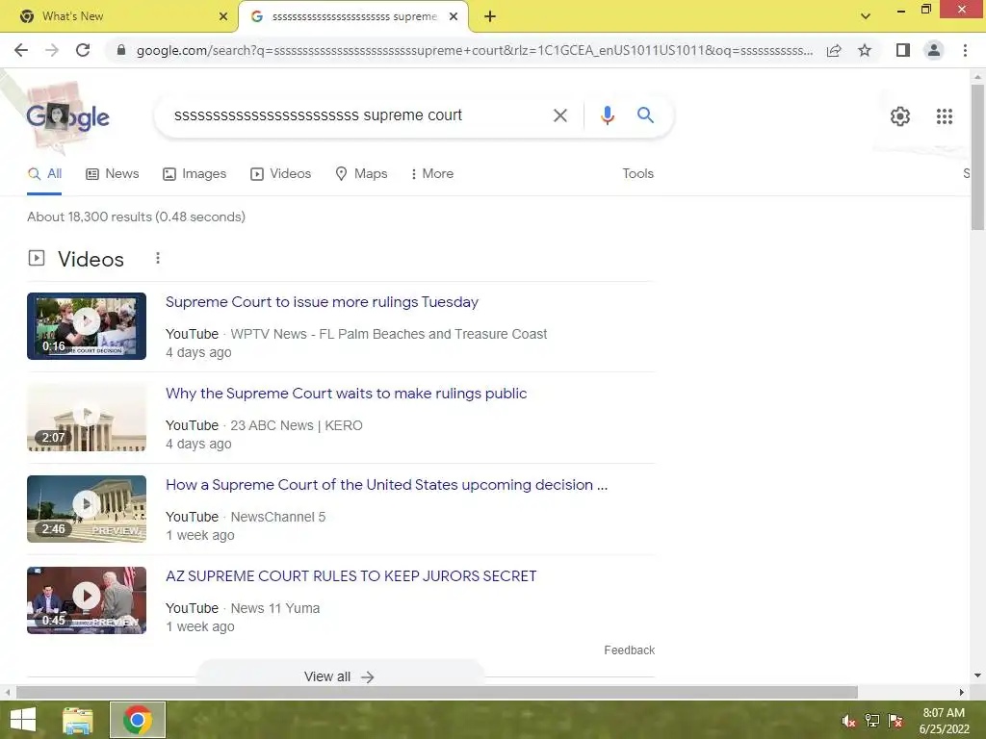Screen dimensions: 986x739
Task: Open Google apps grid
Action: coord(944,116)
